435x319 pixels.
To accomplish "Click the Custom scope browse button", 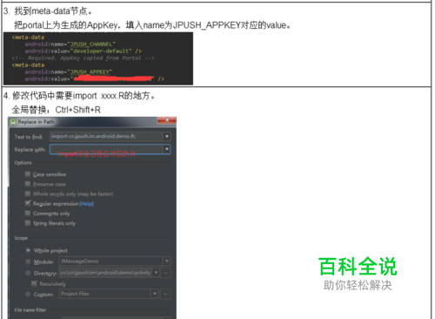I will click(x=165, y=294).
